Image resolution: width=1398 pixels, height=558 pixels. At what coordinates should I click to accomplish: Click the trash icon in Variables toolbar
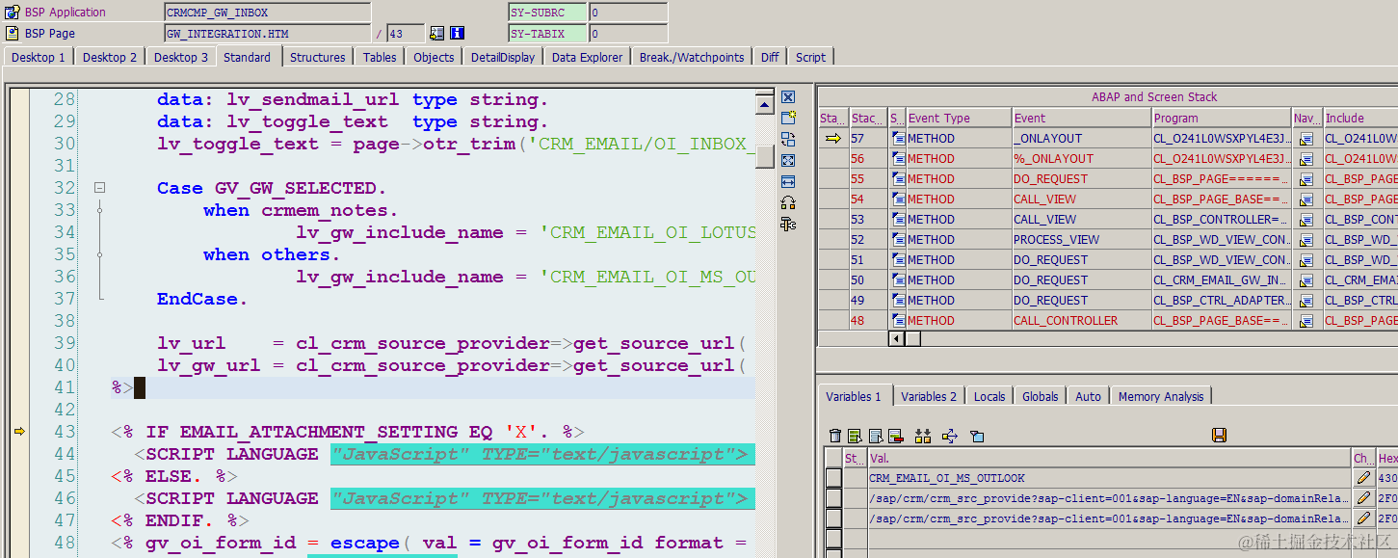pos(835,436)
